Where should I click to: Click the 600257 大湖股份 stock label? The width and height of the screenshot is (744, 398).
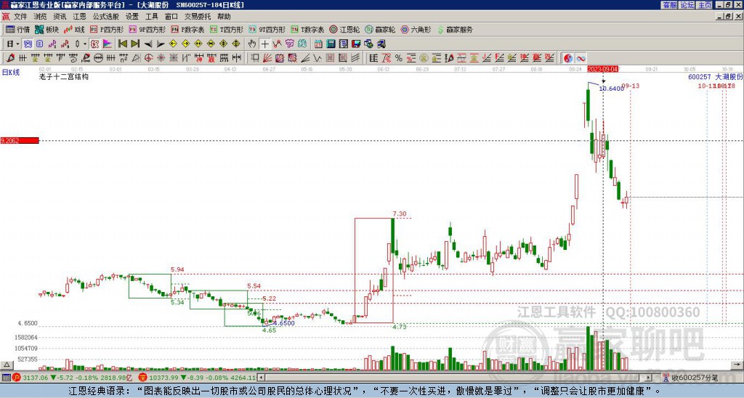pos(716,76)
